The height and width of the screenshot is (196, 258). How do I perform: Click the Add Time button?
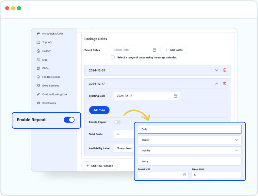click(x=99, y=110)
